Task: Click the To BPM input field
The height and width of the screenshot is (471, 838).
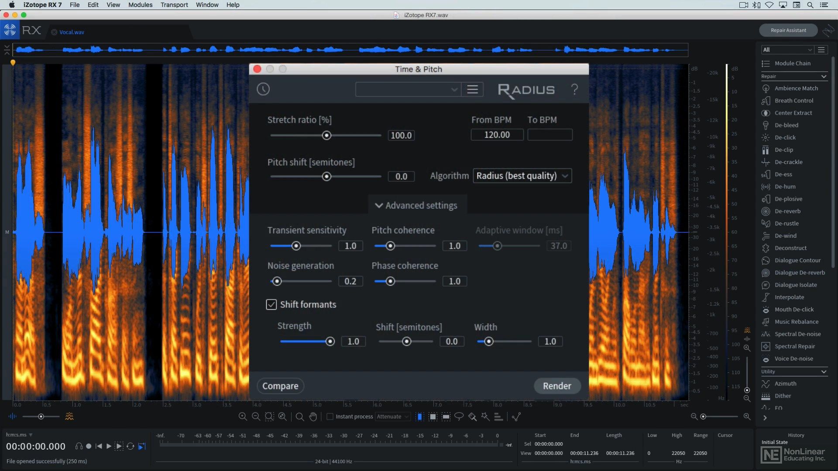Action: point(550,135)
